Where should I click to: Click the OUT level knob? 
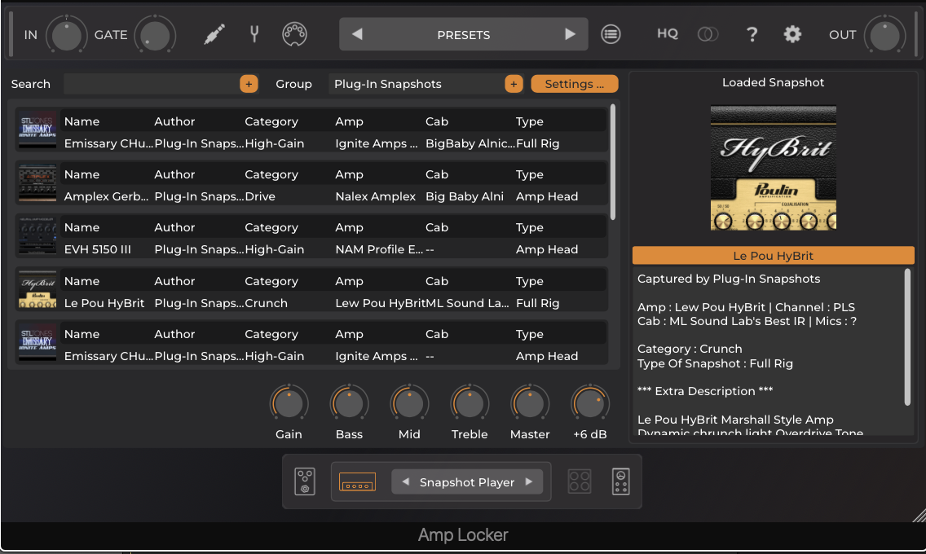[x=884, y=35]
